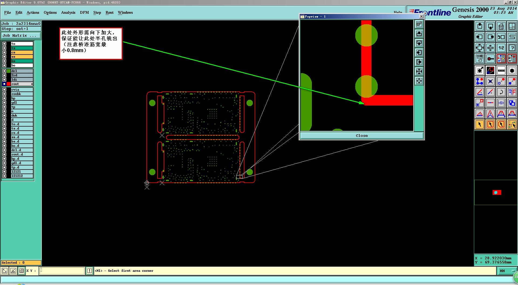Open the File menu

[x=8, y=12]
